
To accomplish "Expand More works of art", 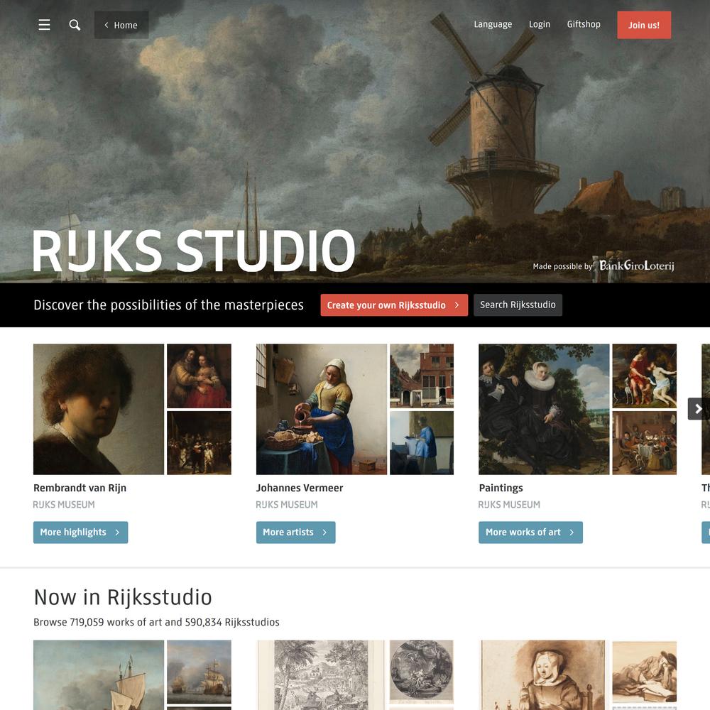I will tap(530, 532).
